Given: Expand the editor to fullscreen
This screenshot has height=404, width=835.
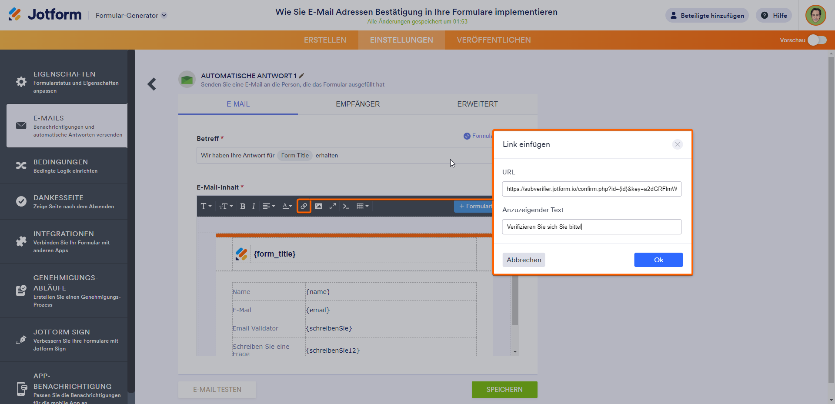Looking at the screenshot, I should click(333, 206).
